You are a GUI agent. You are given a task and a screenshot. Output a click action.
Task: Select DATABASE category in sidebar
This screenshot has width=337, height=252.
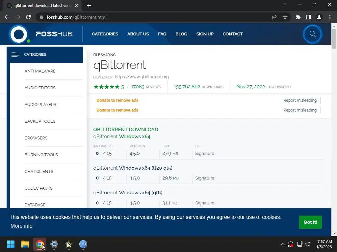coord(35,205)
